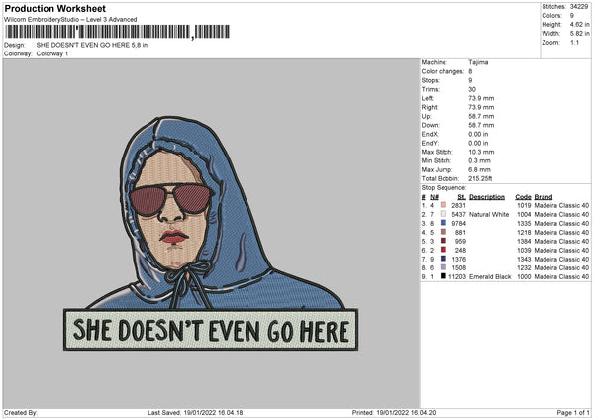The width and height of the screenshot is (594, 420).
Task: Click the navy swatch for code 1343
Action: [x=443, y=259]
